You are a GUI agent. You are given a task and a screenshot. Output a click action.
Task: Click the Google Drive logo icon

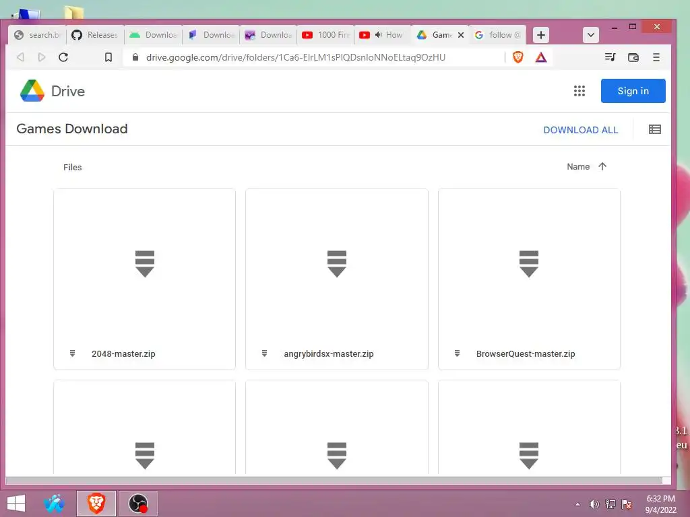[32, 91]
